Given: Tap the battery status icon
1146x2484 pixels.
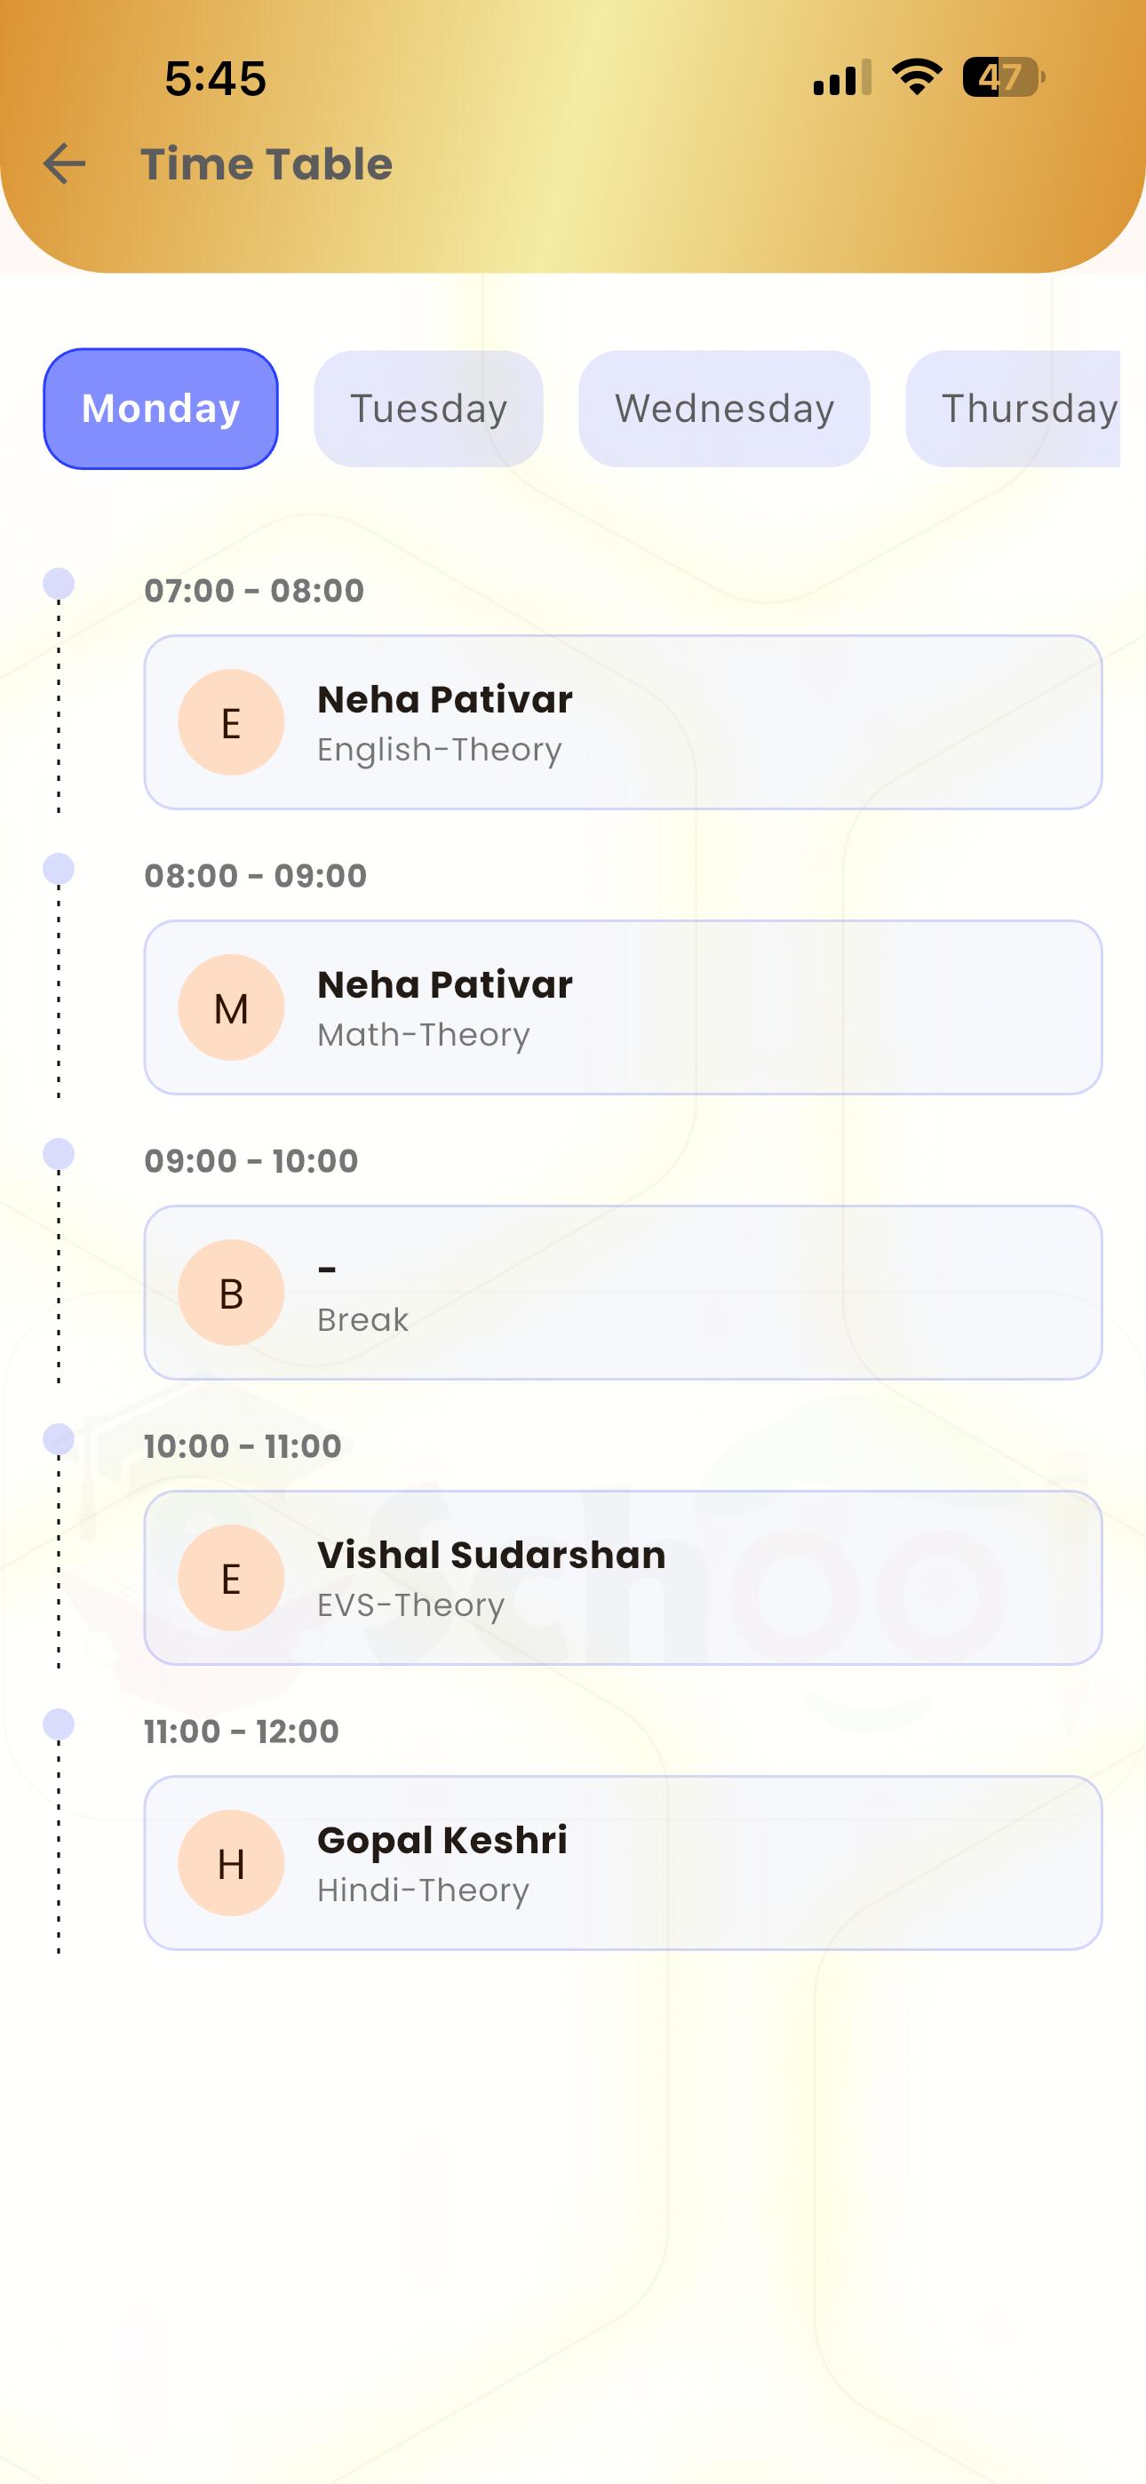Looking at the screenshot, I should [x=1002, y=77].
